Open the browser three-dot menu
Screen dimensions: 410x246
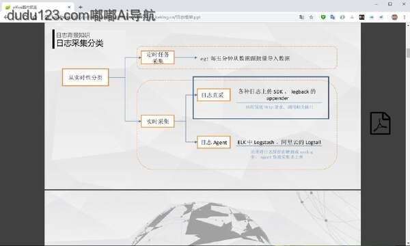point(405,17)
